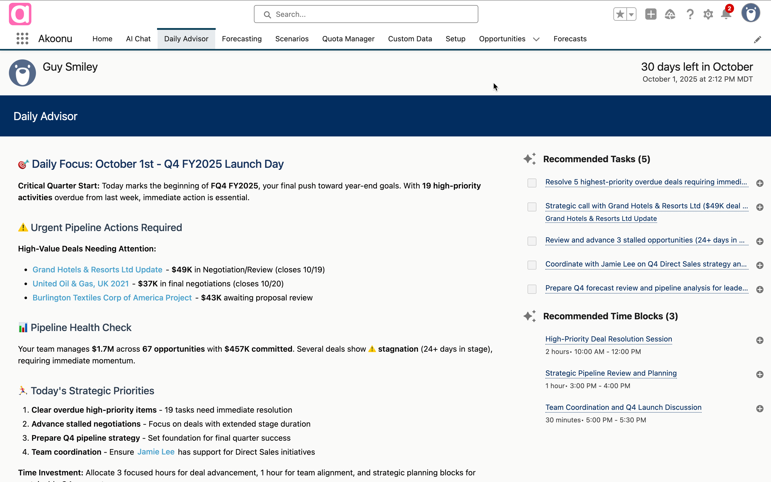Open the Quota Manager tab
This screenshot has height=482, width=771.
[x=348, y=39]
